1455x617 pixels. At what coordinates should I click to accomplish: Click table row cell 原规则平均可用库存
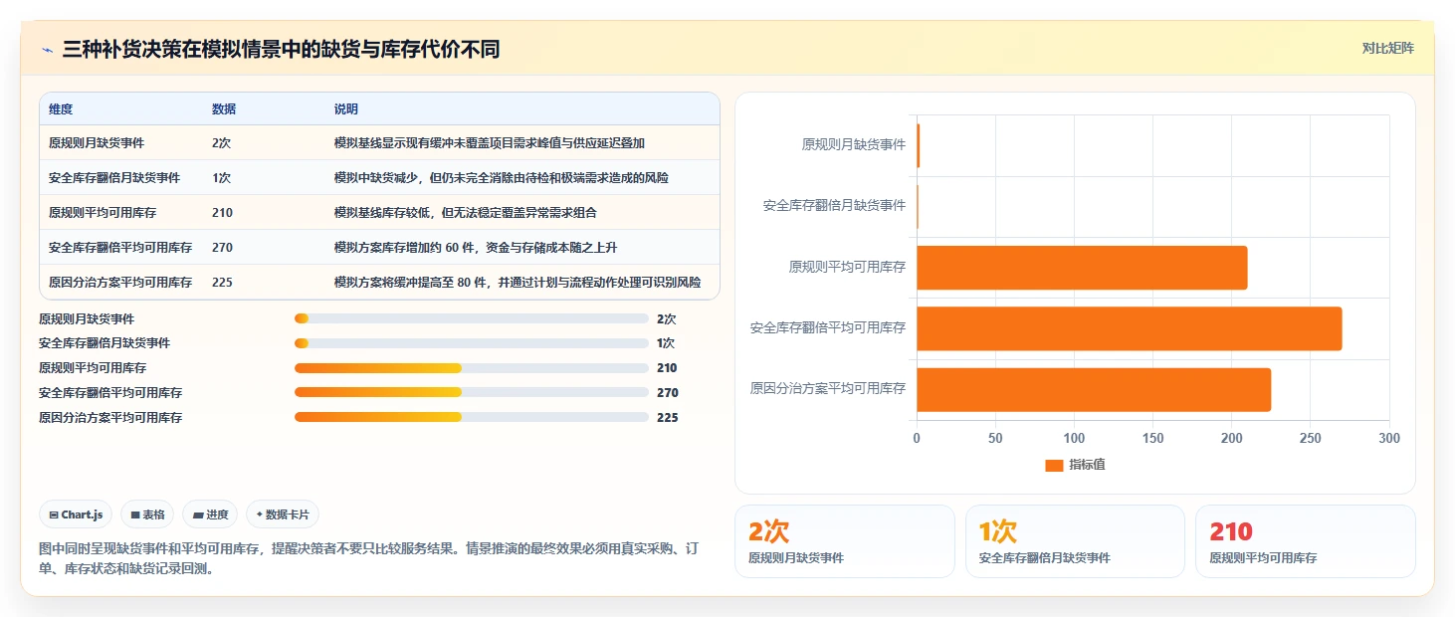click(x=103, y=213)
